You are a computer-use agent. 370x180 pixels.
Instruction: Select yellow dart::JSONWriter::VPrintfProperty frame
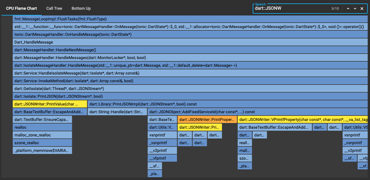pos(303,120)
